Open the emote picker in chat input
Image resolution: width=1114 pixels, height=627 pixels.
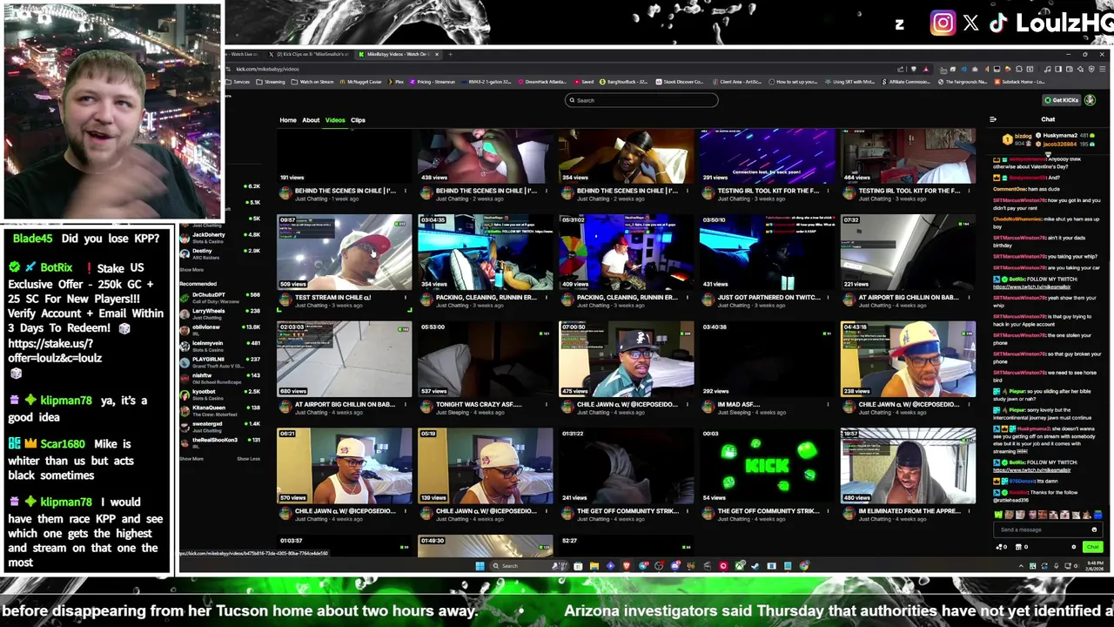pyautogui.click(x=1094, y=529)
